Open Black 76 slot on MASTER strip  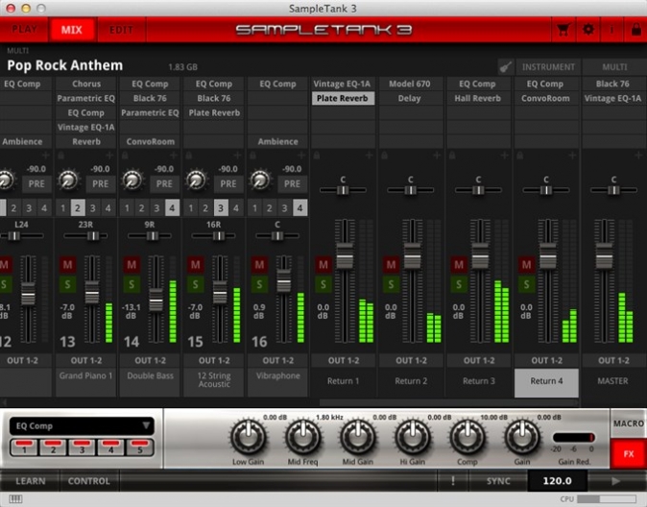tap(612, 84)
